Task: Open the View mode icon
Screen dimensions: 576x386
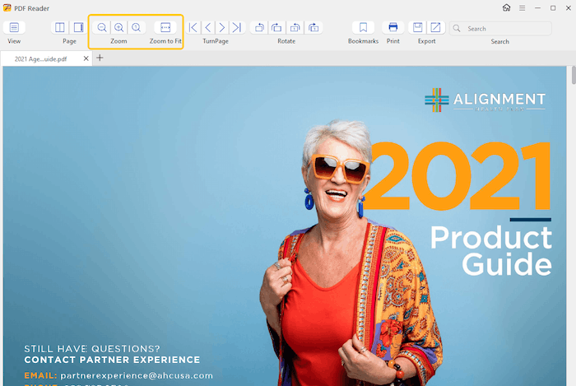Action: click(14, 27)
